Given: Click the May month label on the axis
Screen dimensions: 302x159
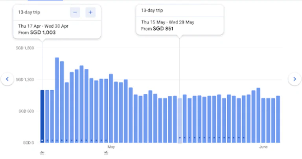Looking at the screenshot, I should pos(111,147).
